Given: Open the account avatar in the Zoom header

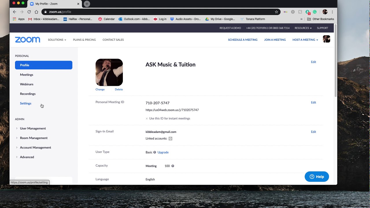Looking at the screenshot, I should click(x=326, y=39).
